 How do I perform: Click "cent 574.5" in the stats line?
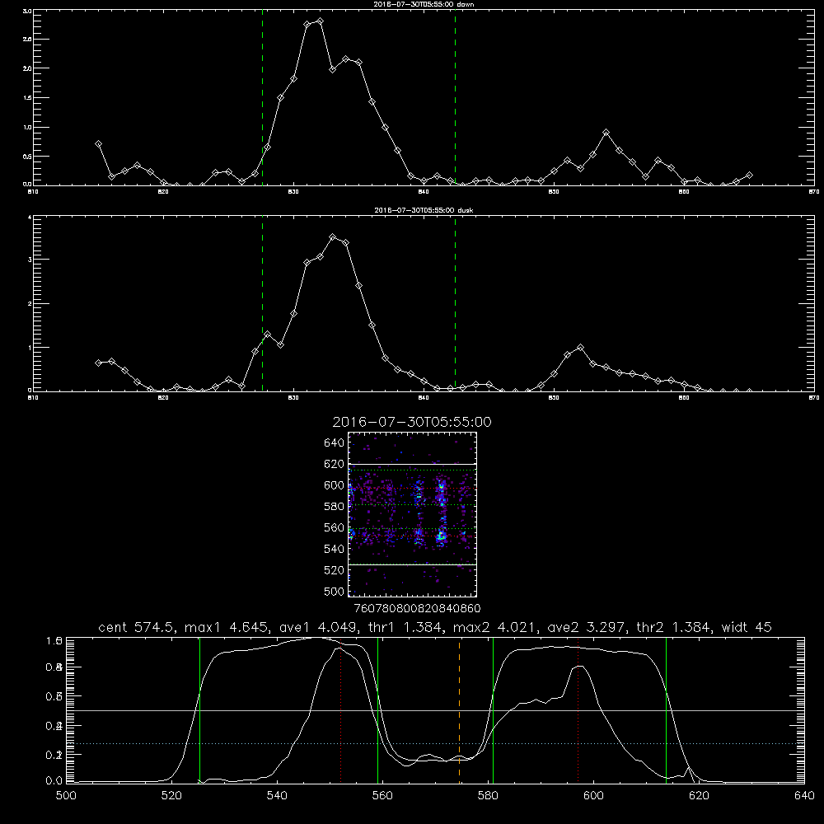[135, 627]
